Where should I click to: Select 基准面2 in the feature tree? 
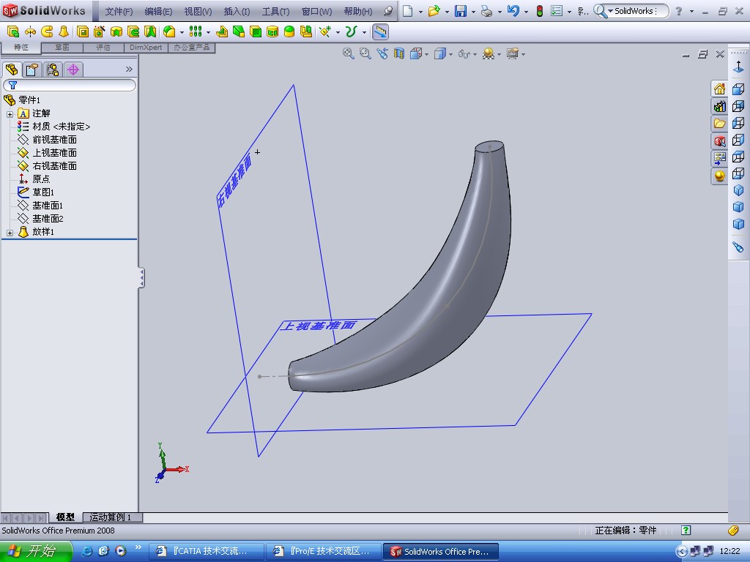[x=48, y=218]
